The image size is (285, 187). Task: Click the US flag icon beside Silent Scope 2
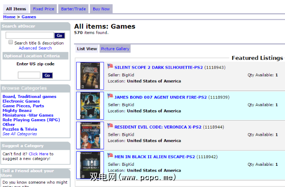pos(110,66)
